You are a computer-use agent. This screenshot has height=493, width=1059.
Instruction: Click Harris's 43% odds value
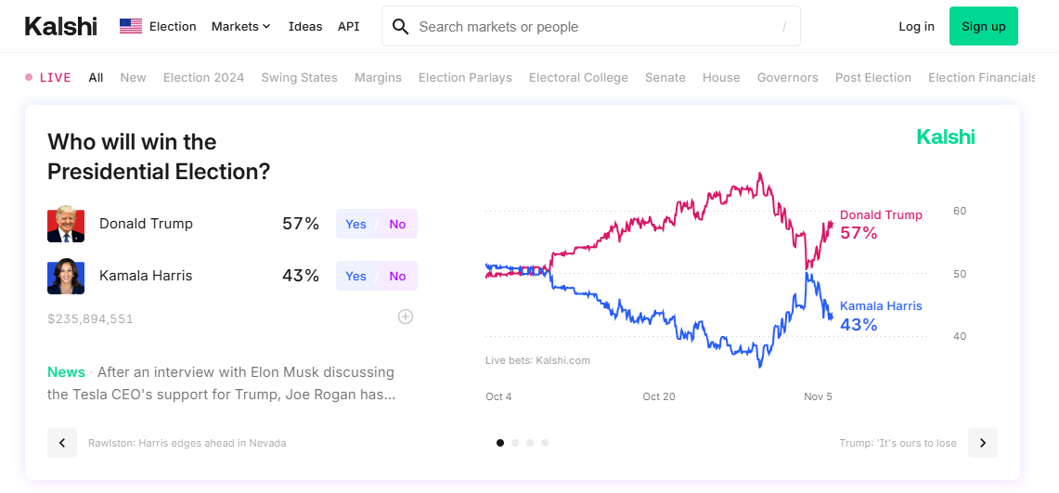pyautogui.click(x=301, y=276)
